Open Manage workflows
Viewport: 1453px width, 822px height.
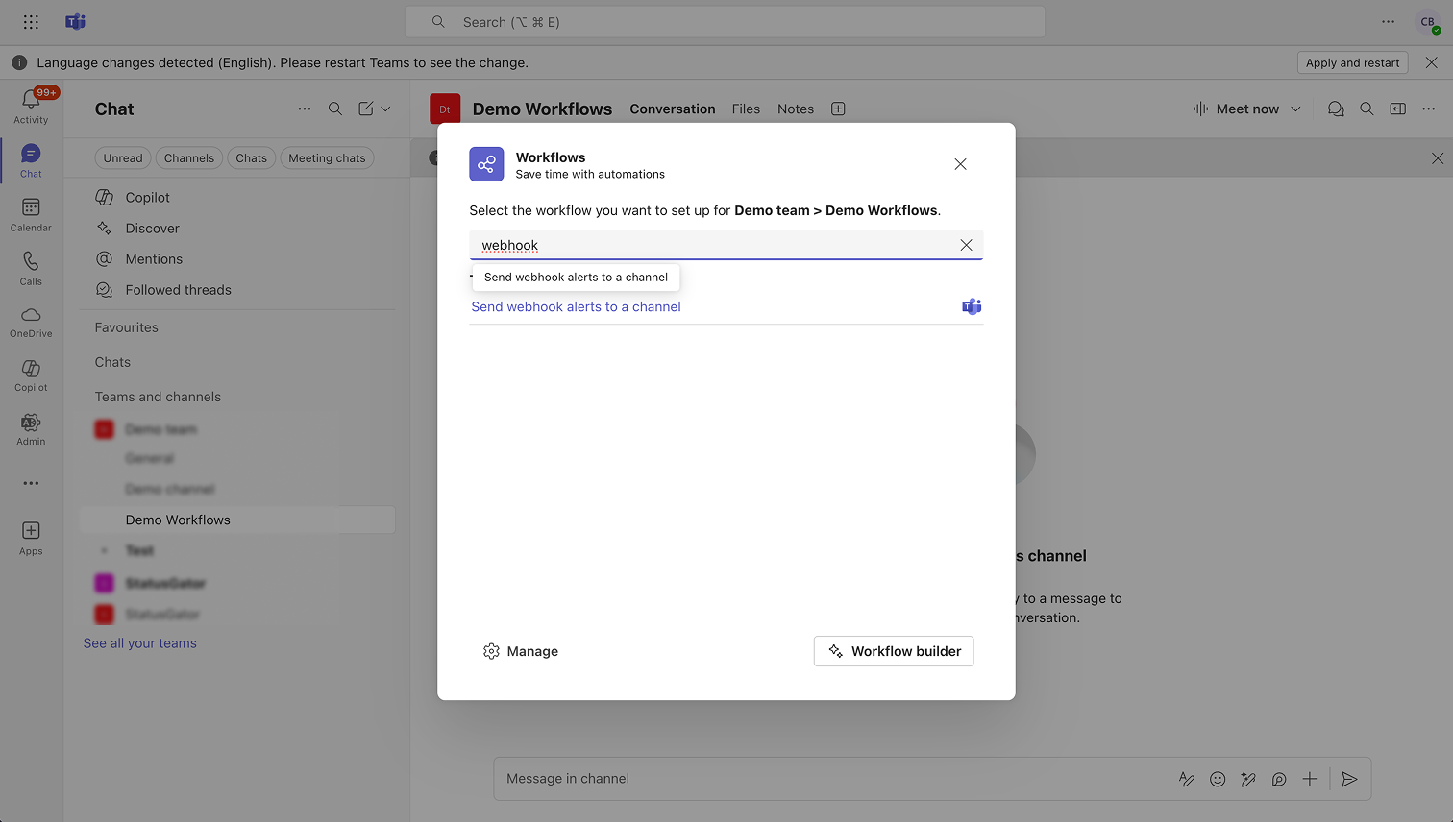(520, 651)
